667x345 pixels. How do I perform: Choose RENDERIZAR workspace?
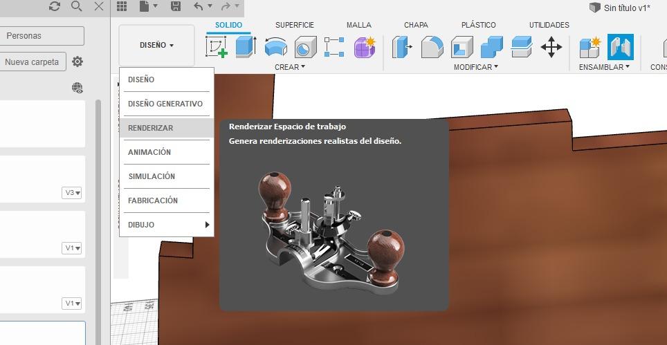(x=166, y=128)
